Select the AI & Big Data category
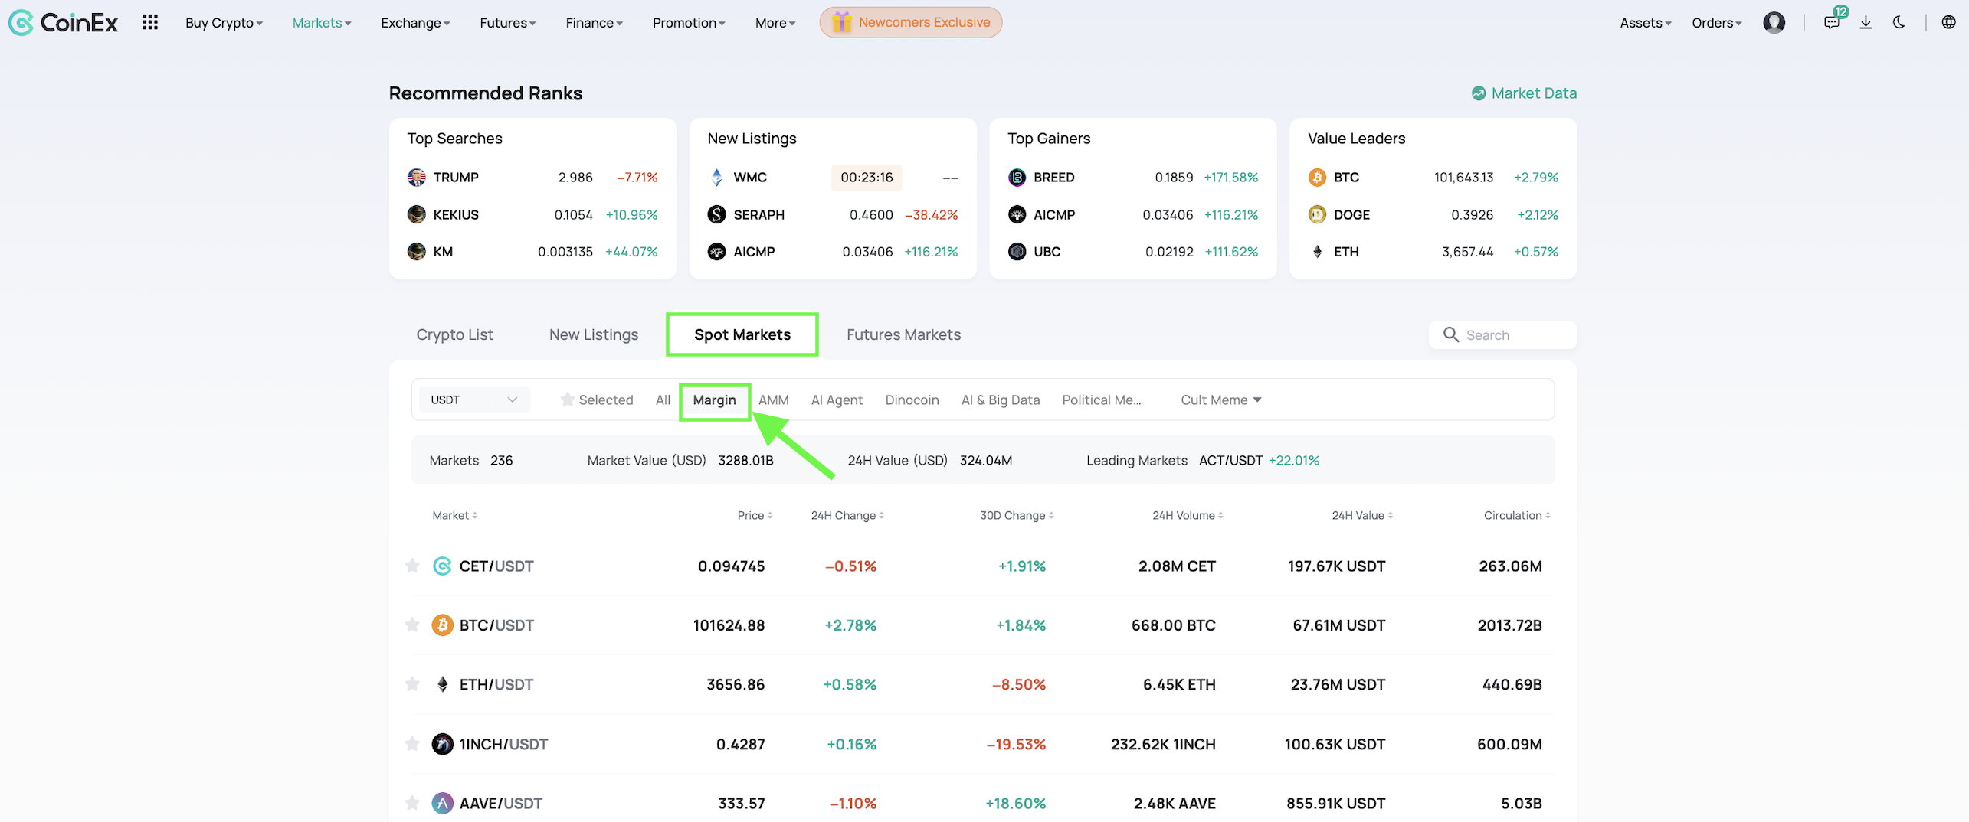This screenshot has width=1969, height=822. pyautogui.click(x=1001, y=400)
